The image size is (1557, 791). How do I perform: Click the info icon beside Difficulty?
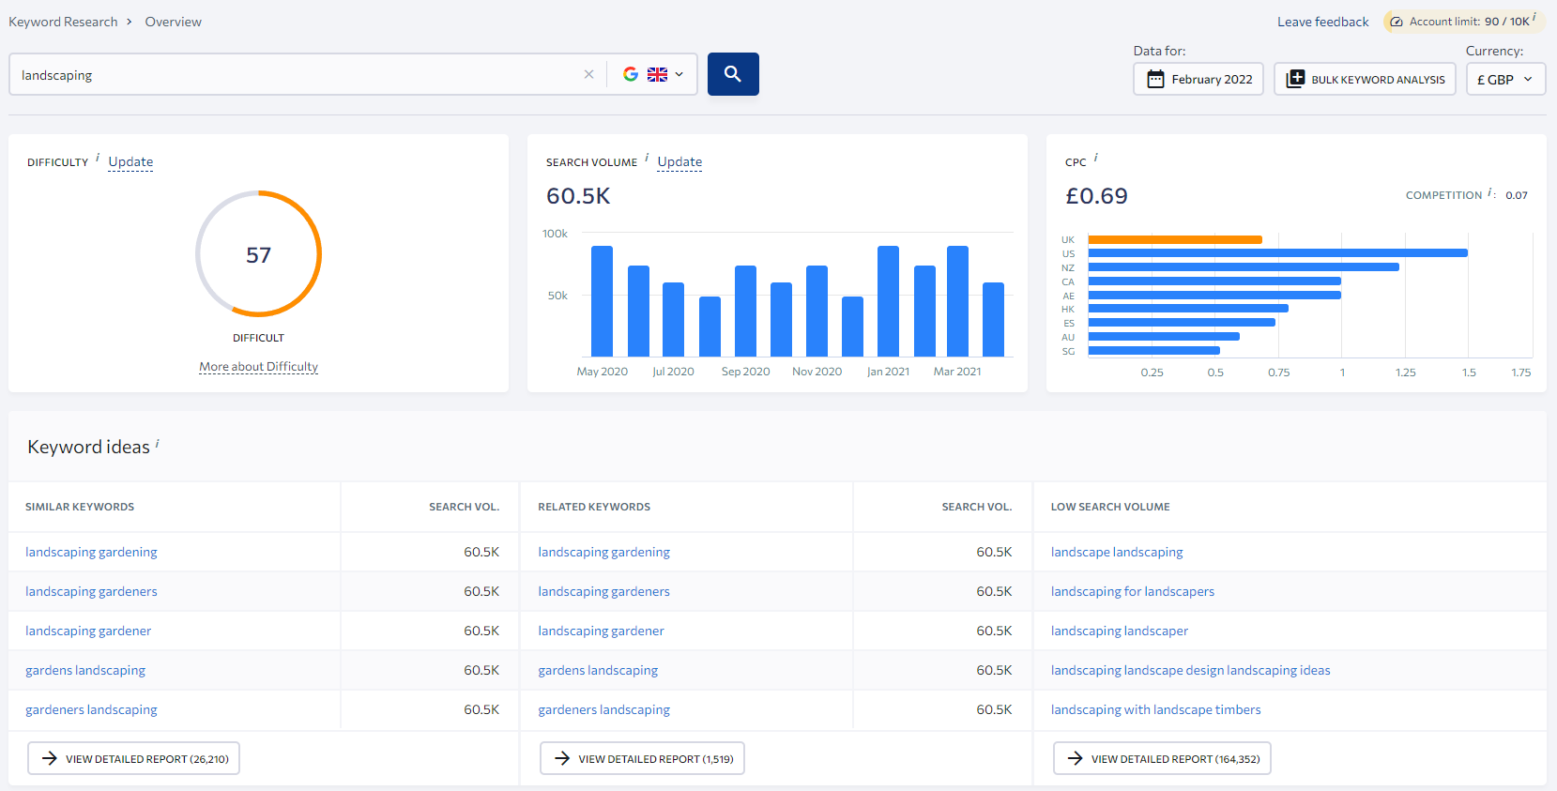tap(98, 158)
